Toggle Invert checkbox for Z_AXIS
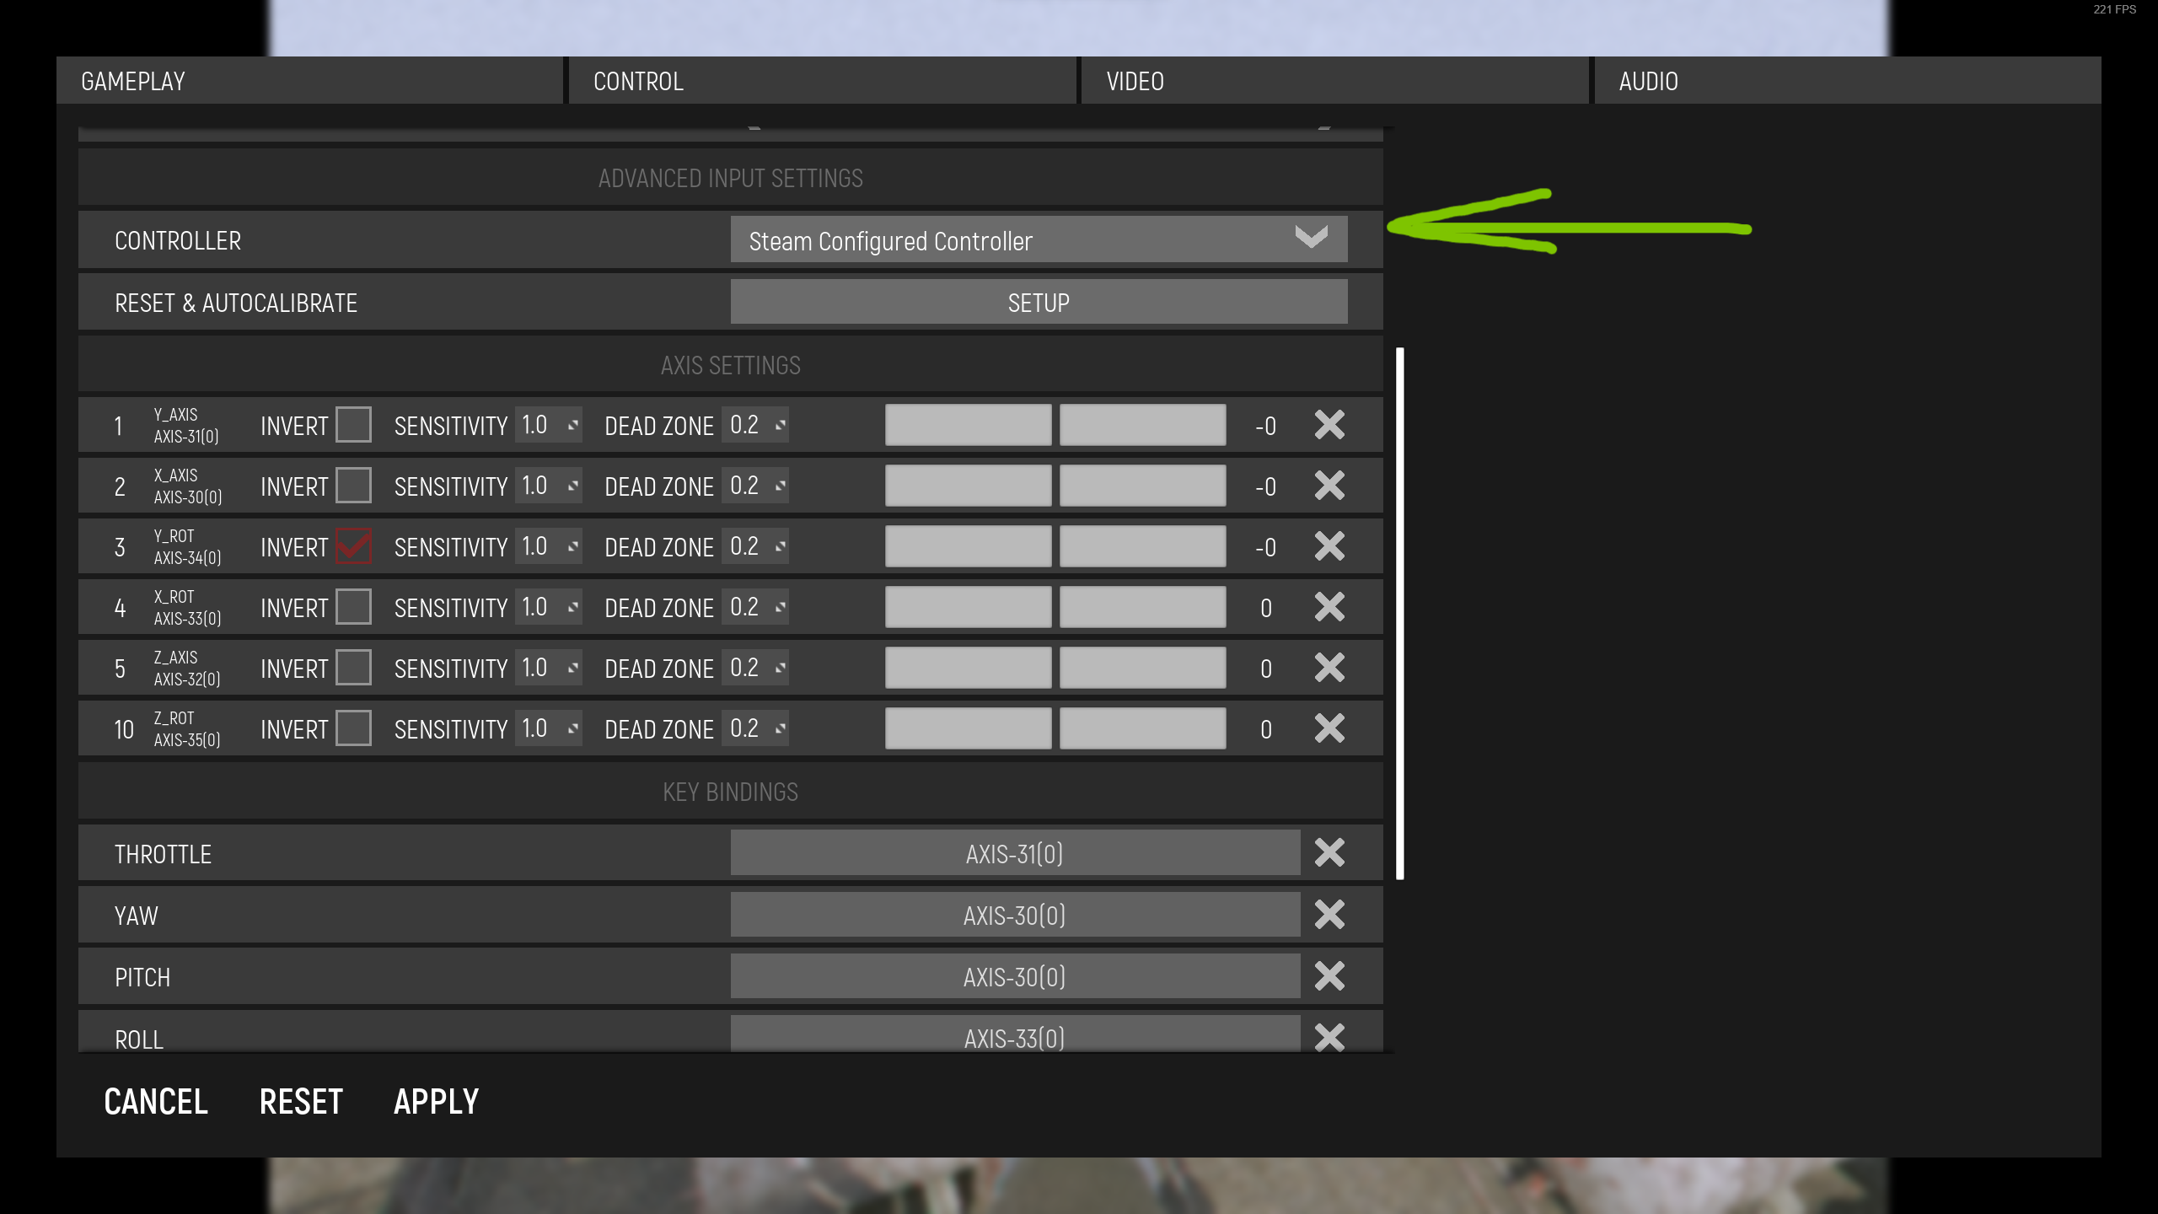This screenshot has width=2158, height=1214. (x=353, y=668)
